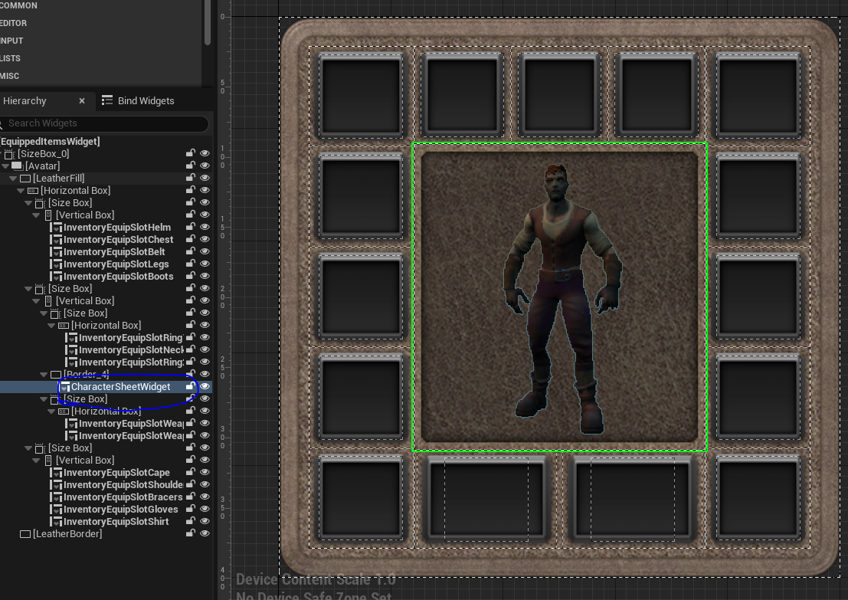Image resolution: width=848 pixels, height=600 pixels.
Task: Collapse the Size Box above InventoryEquipSlotHelm
Action: 28,203
